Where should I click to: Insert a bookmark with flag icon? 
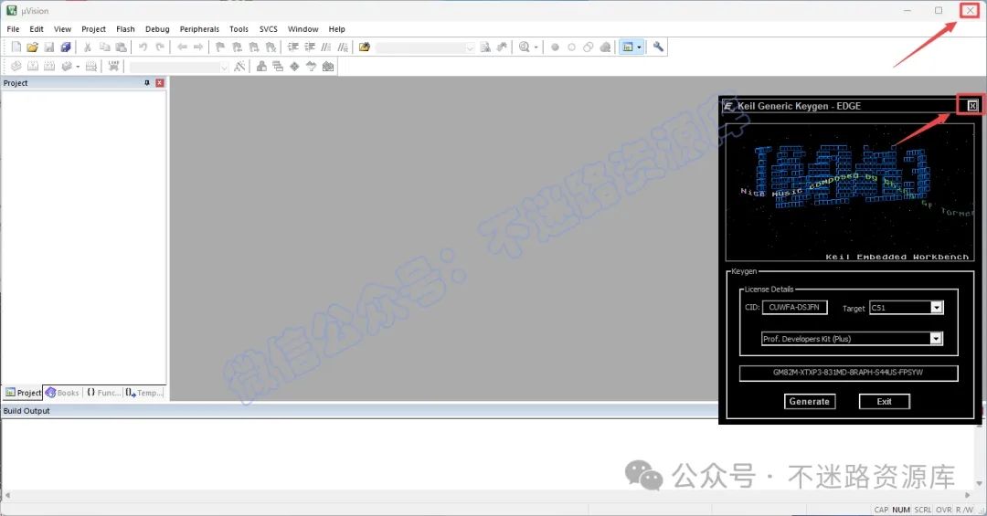coord(220,47)
